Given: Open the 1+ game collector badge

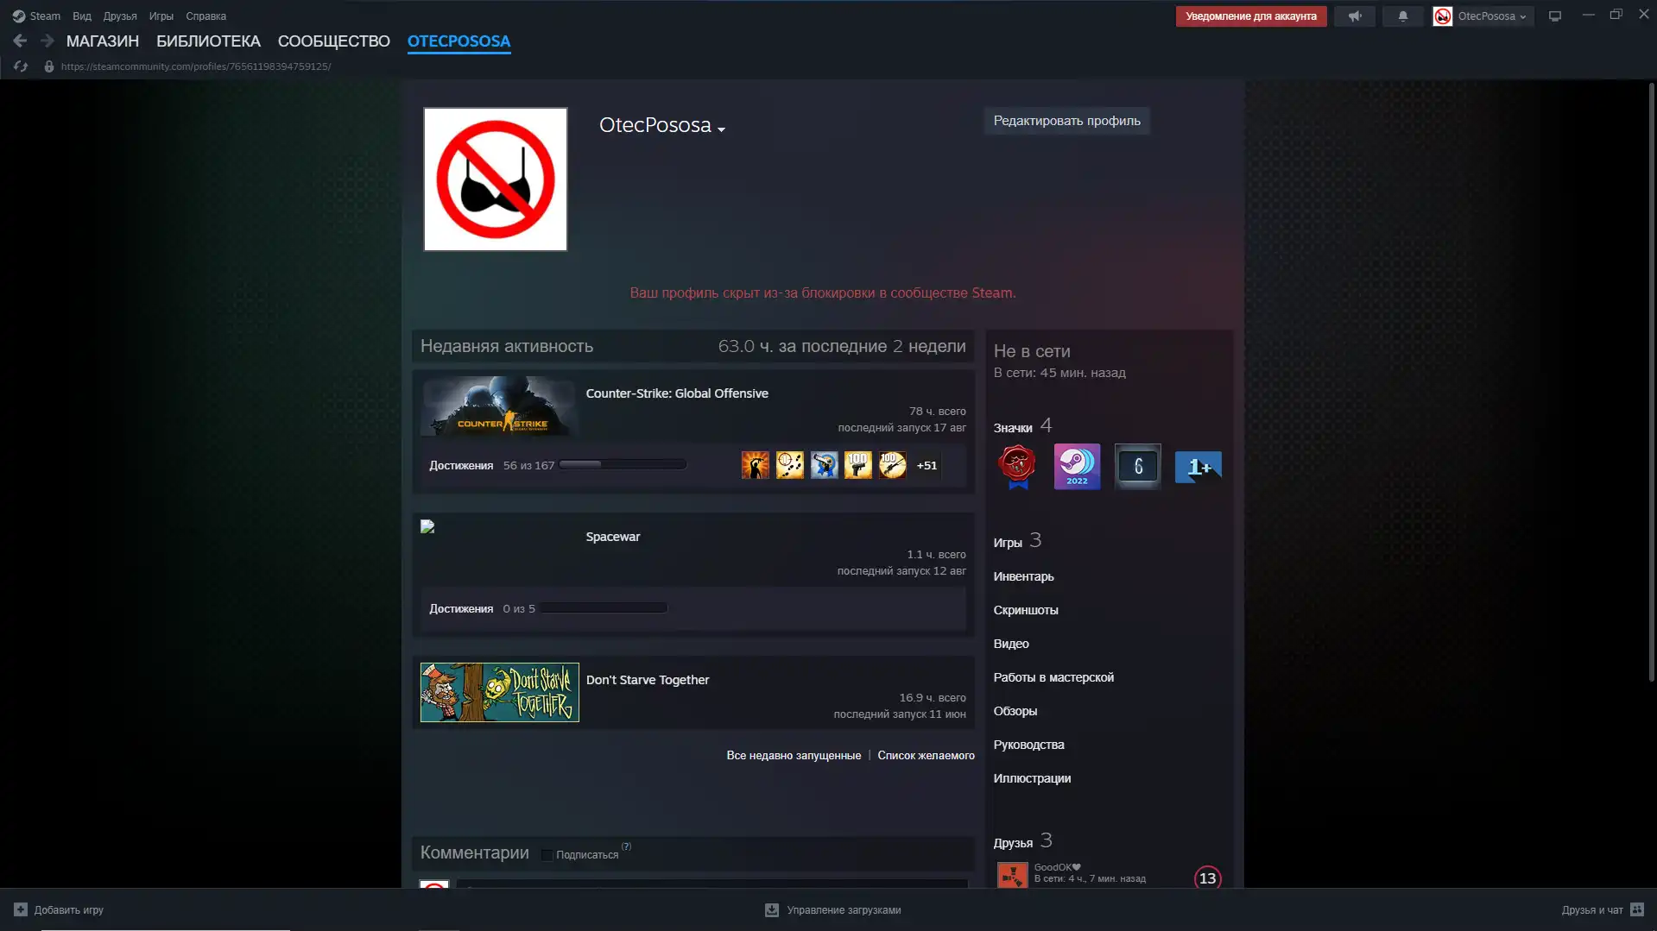Looking at the screenshot, I should coord(1198,467).
